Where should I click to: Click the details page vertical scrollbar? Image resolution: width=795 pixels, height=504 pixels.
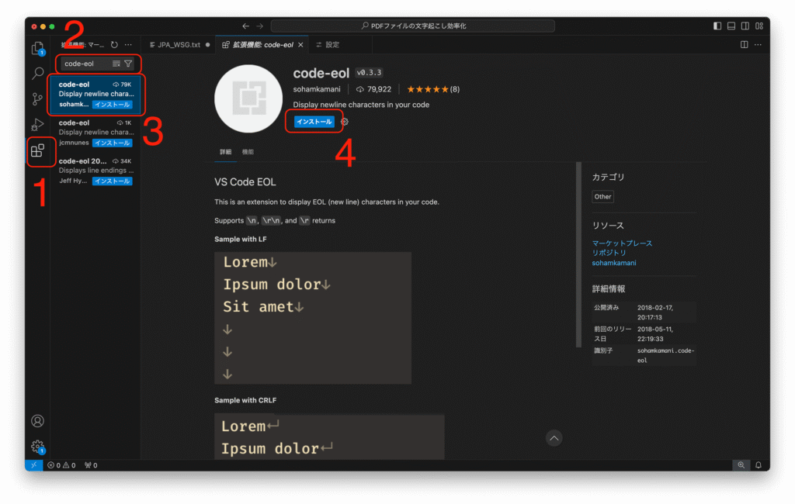click(578, 255)
